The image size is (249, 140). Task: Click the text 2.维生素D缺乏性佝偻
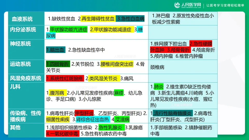189,87
